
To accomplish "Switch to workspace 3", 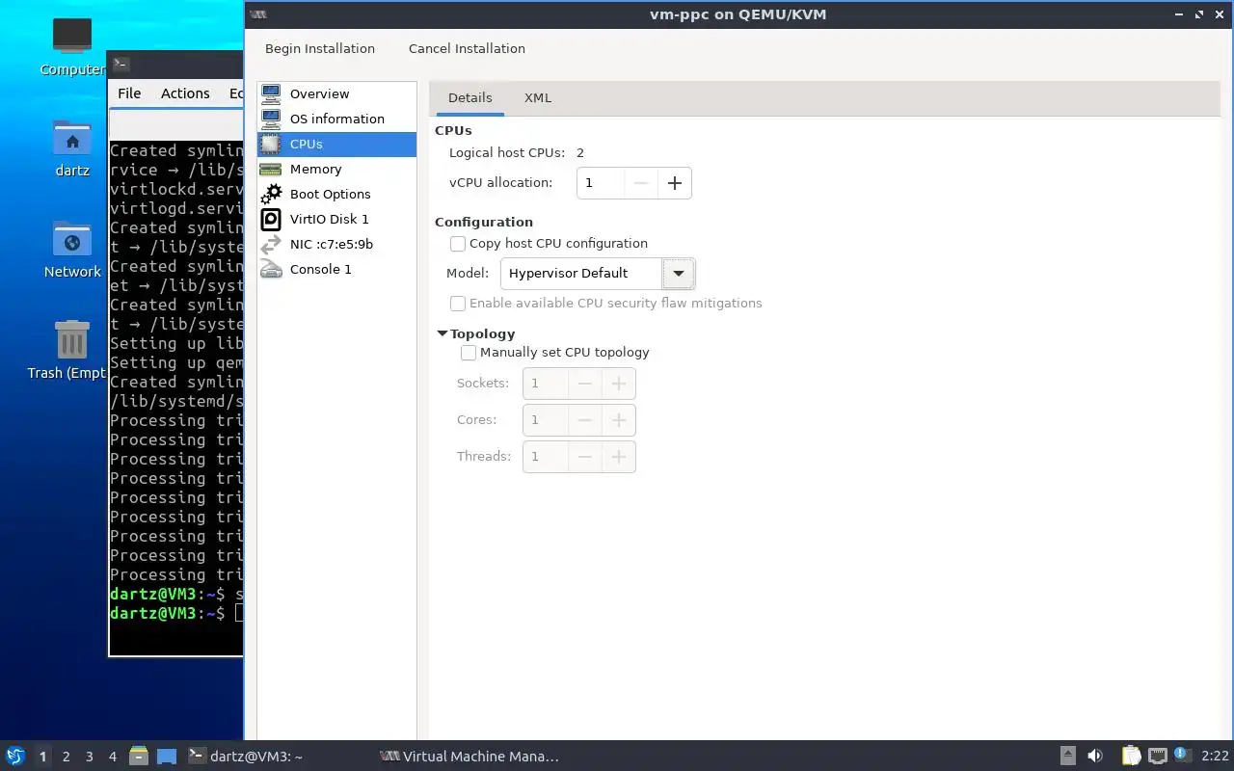I will coord(90,757).
